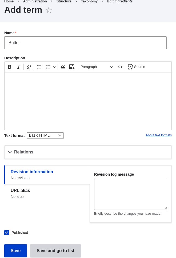Viewport: 176px width, 258px height.
Task: Apply italic formatting in the description toolbar
Action: (x=19, y=67)
